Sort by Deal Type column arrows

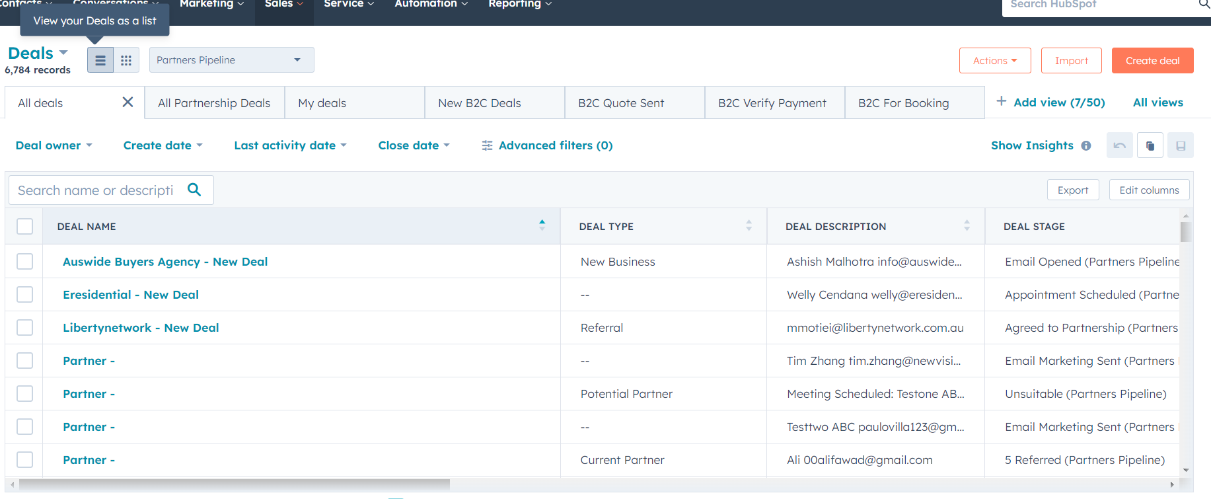[x=749, y=226]
